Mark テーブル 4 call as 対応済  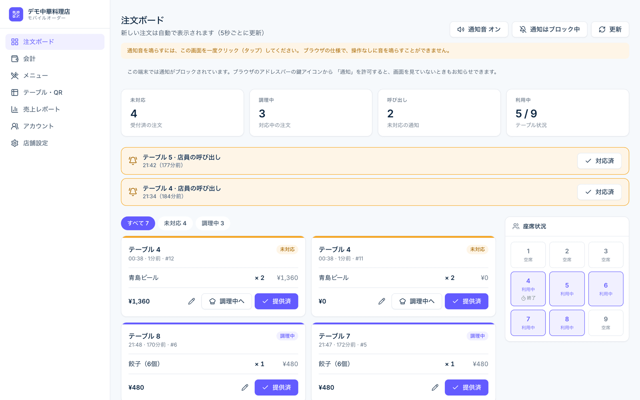click(x=599, y=192)
